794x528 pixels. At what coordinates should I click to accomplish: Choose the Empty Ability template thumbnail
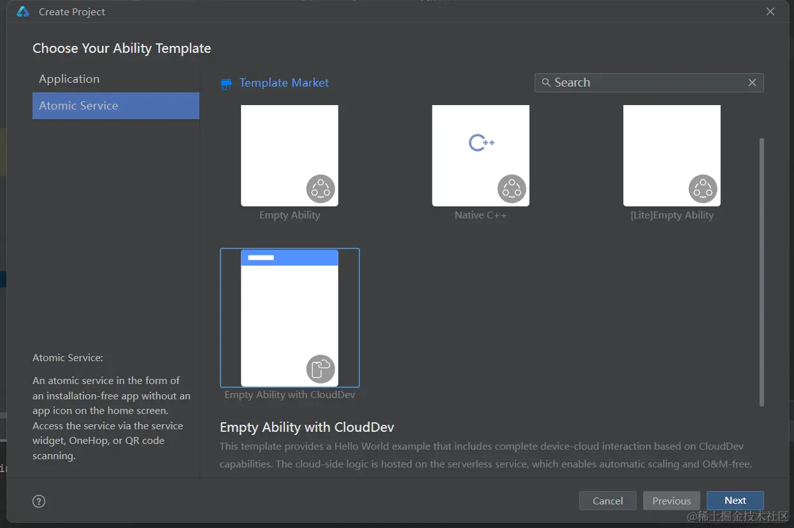coord(289,155)
